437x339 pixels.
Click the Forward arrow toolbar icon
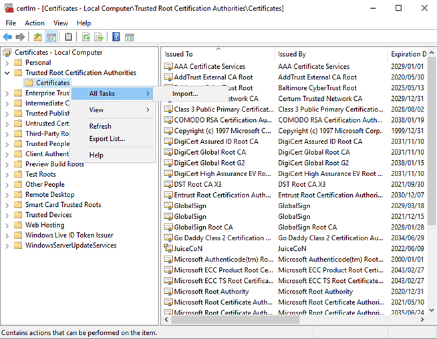pos(20,37)
